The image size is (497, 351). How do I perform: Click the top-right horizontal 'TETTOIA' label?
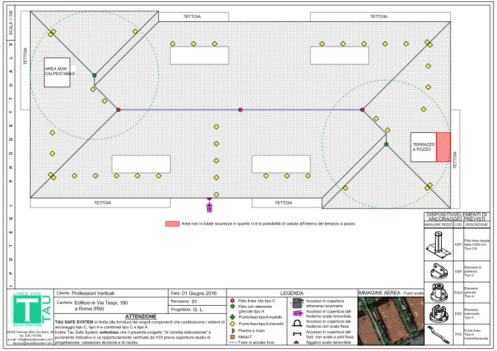tap(379, 17)
